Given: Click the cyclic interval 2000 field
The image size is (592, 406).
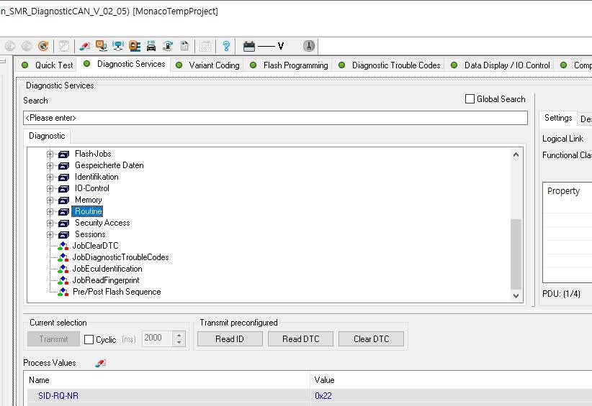Looking at the screenshot, I should (x=157, y=338).
